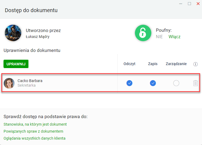
Task: Click the Odczyt column header
Action: click(x=129, y=64)
